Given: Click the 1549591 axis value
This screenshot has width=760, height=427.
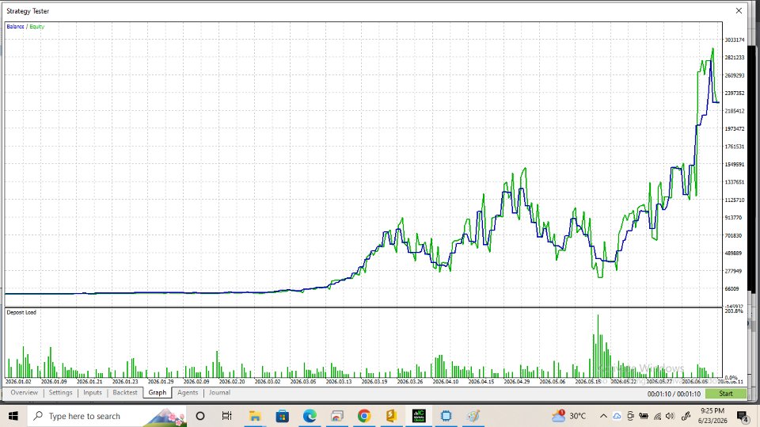Looking at the screenshot, I should [x=735, y=164].
